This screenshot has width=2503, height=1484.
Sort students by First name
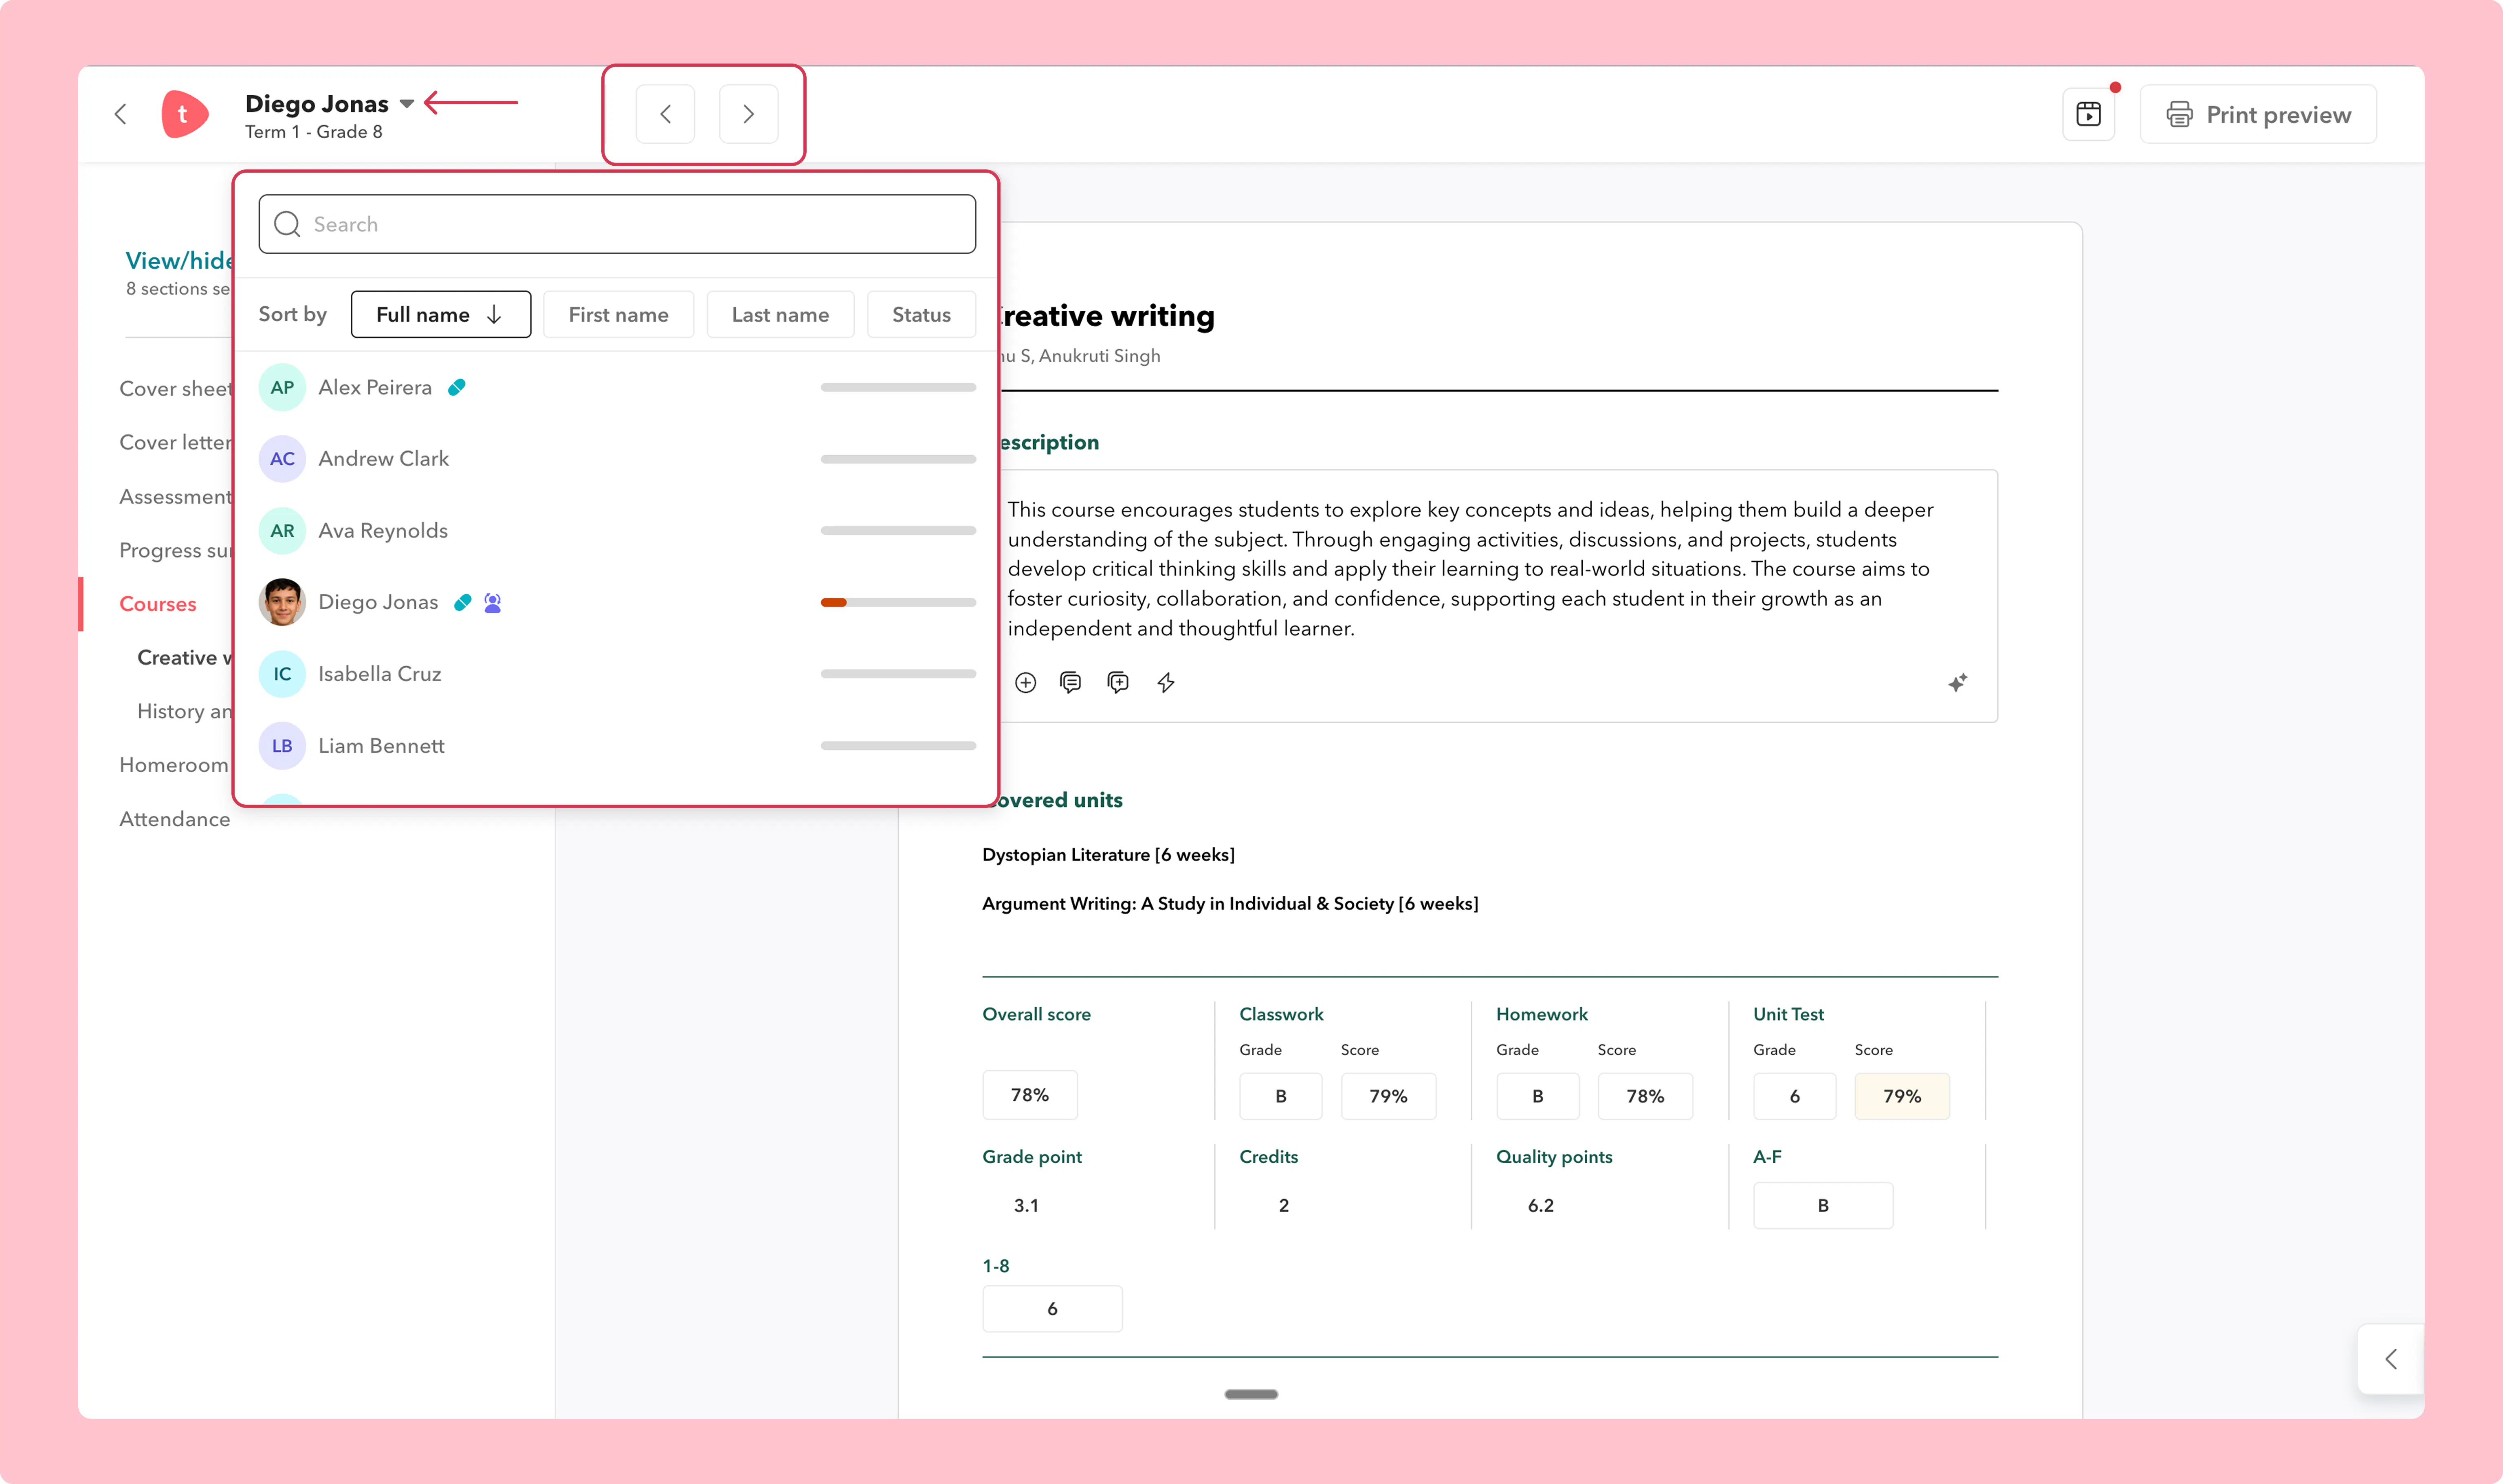(618, 315)
